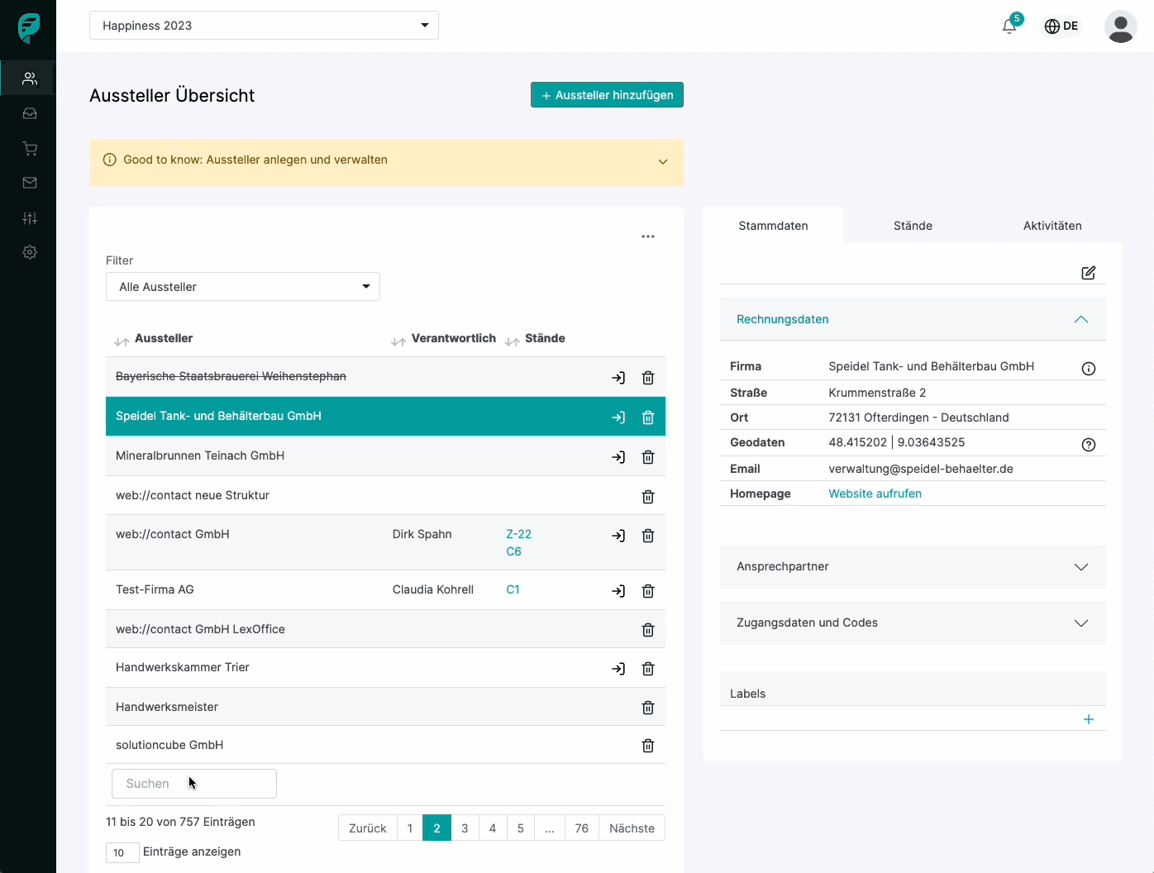Switch to the Stände tab
Viewport: 1154px width, 873px height.
click(x=913, y=226)
